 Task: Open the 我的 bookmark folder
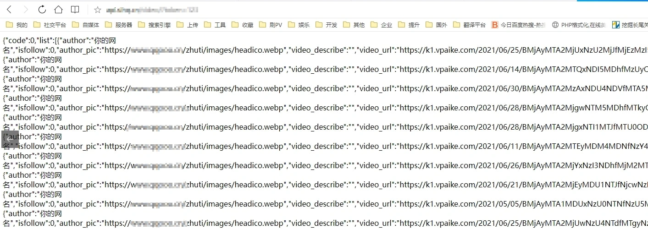coord(17,25)
